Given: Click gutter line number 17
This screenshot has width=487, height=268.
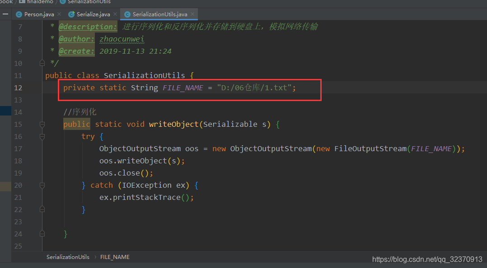Looking at the screenshot, I should (18, 149).
